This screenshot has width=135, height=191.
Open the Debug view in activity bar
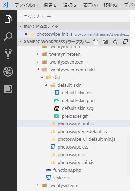coord(8,72)
